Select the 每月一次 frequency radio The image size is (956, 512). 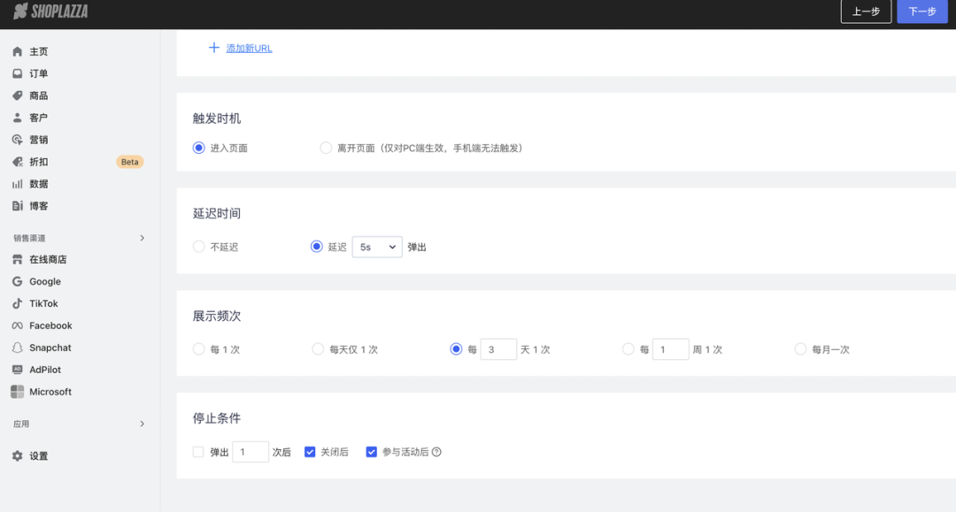coord(800,348)
